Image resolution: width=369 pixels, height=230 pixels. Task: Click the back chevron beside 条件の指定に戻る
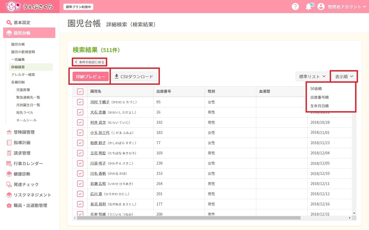coord(76,62)
